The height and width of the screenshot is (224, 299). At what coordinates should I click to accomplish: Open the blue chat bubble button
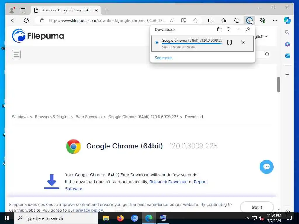tap(266, 167)
